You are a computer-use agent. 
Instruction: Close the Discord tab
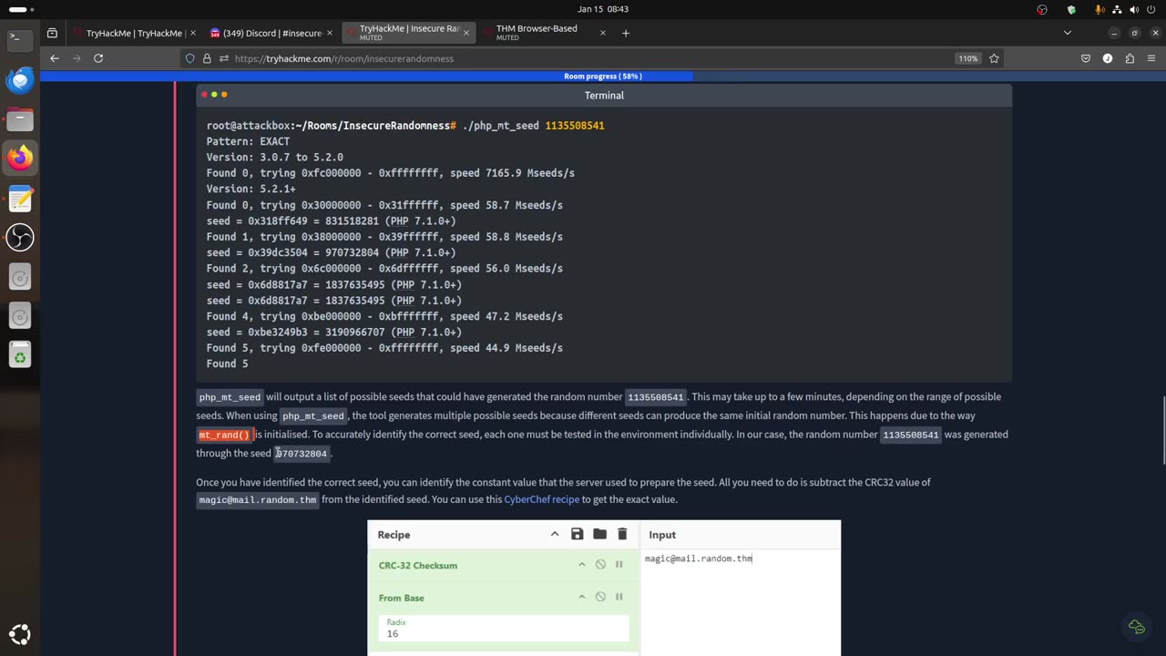point(330,33)
